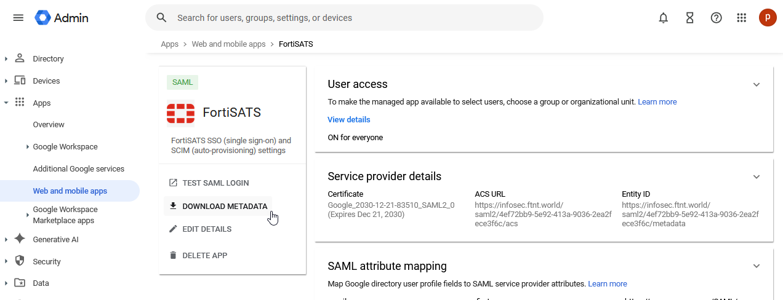This screenshot has width=783, height=300.
Task: Click DELETE APP
Action: click(x=205, y=256)
